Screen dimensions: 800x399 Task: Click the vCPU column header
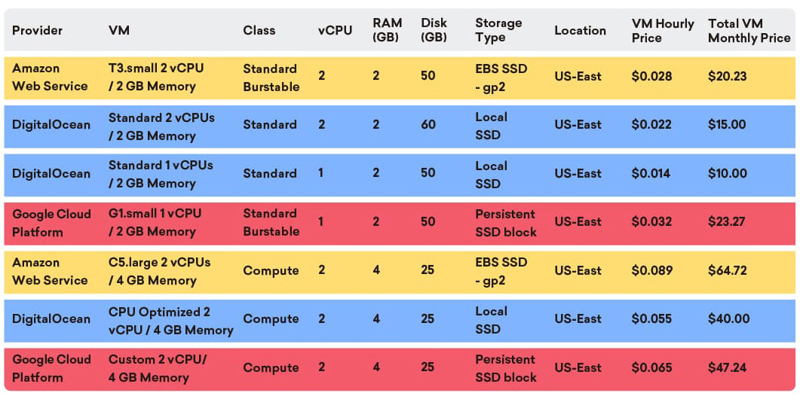point(335,30)
